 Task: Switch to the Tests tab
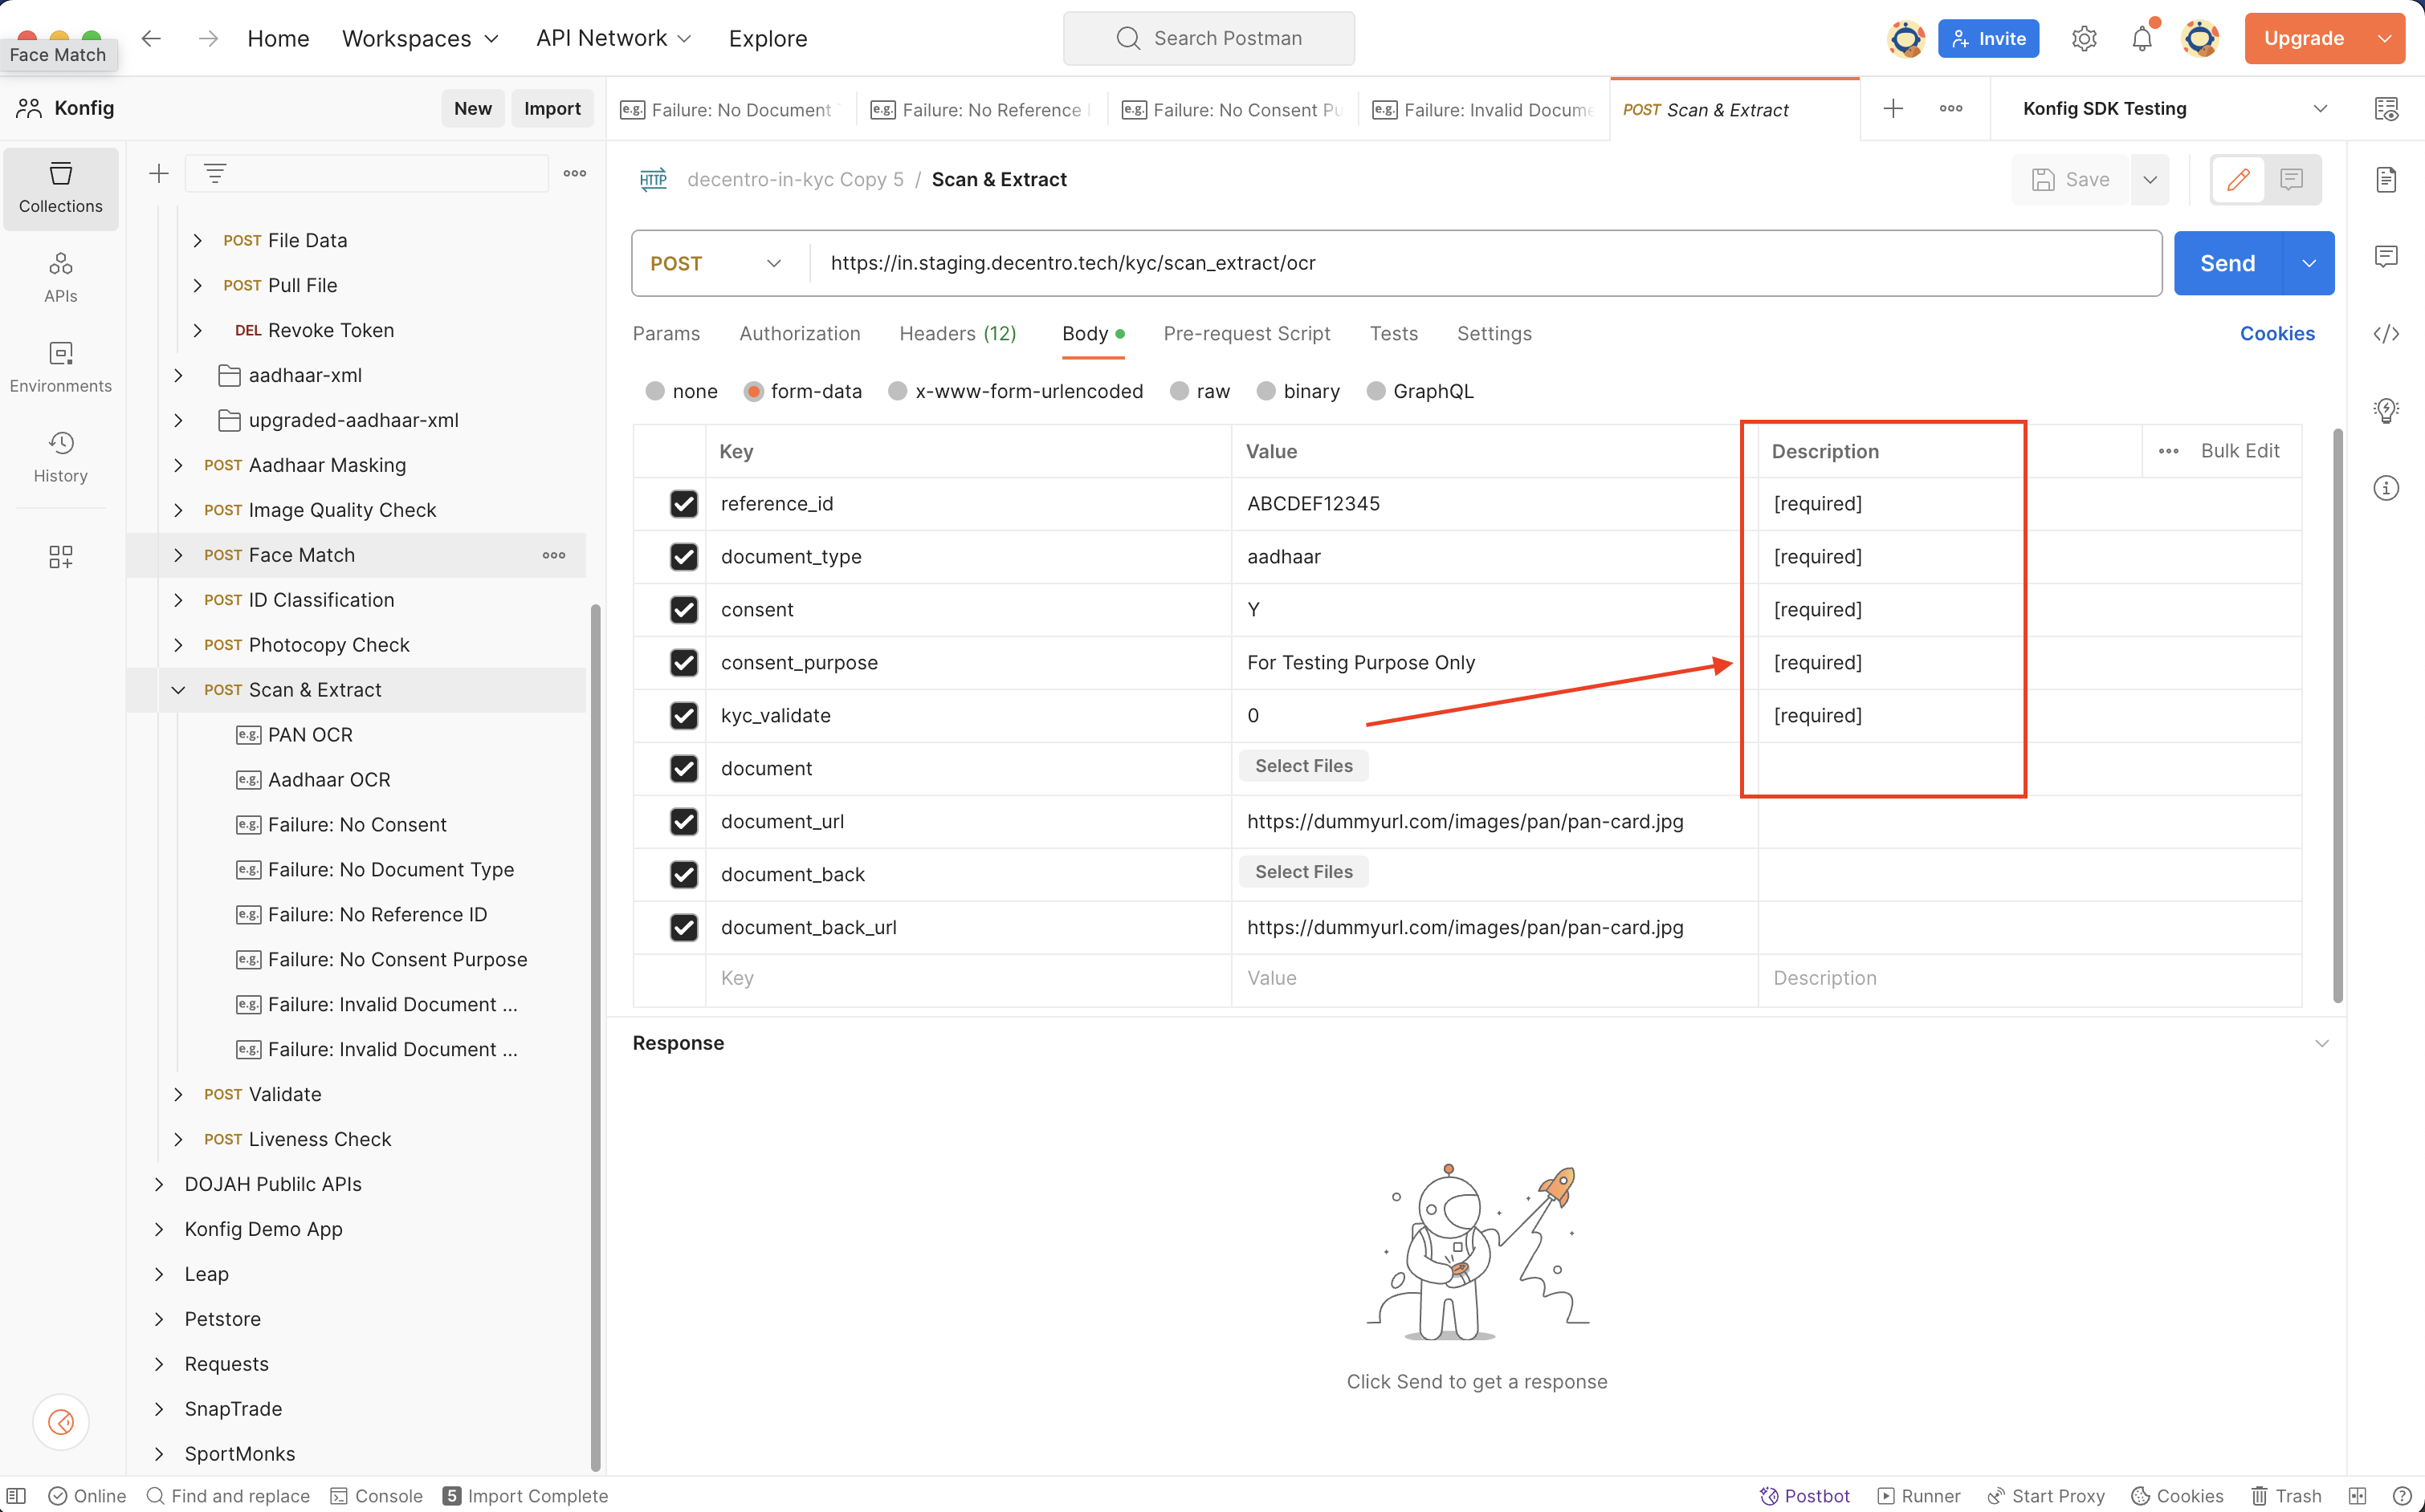click(1394, 333)
